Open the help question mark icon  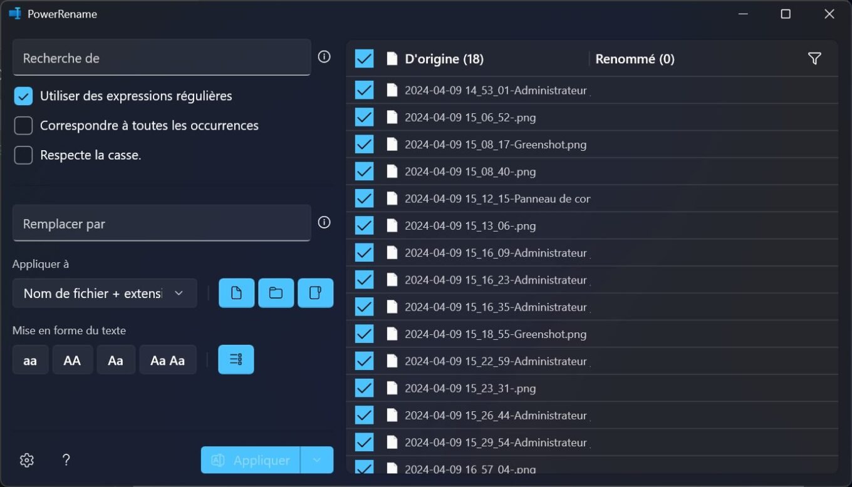click(66, 460)
